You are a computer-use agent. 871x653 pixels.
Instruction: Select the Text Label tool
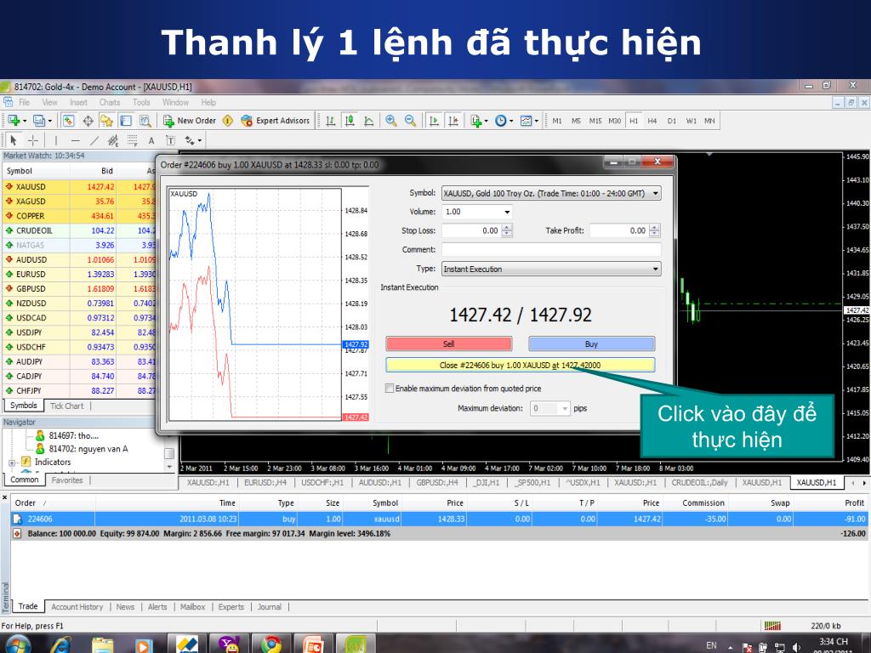(x=170, y=140)
